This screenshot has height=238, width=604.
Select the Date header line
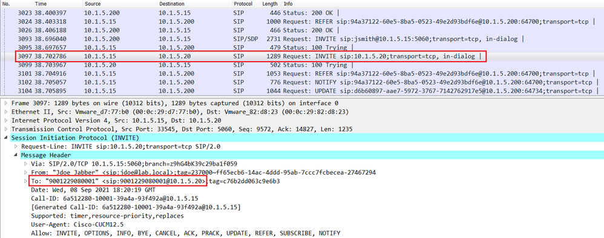coord(93,190)
